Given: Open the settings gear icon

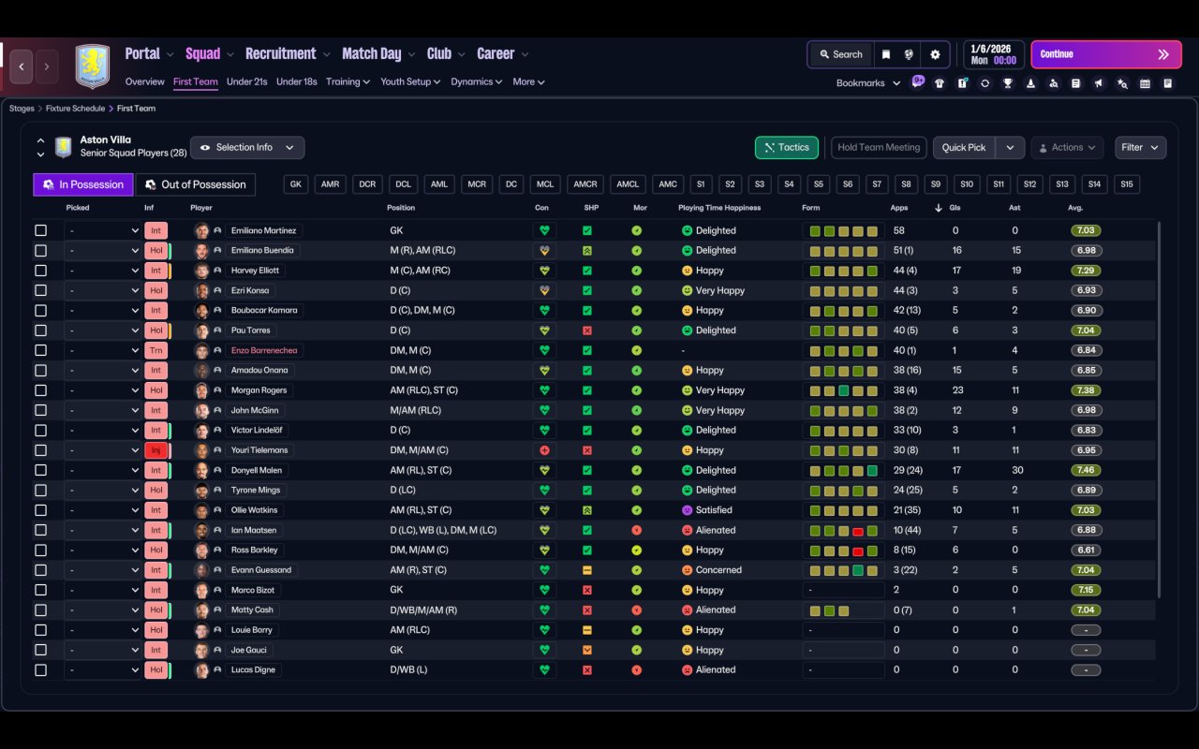Looking at the screenshot, I should (935, 54).
